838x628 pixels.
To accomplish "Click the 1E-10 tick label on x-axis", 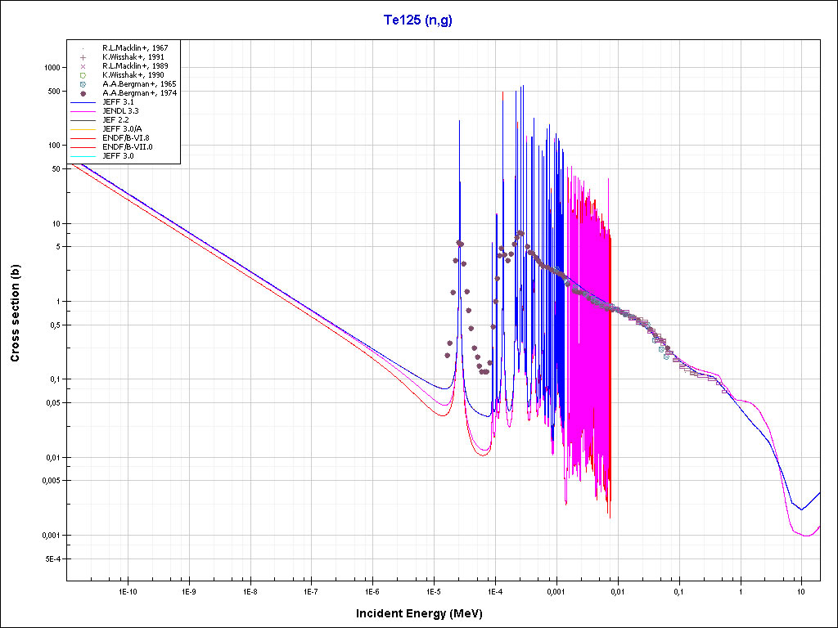I will coord(127,590).
